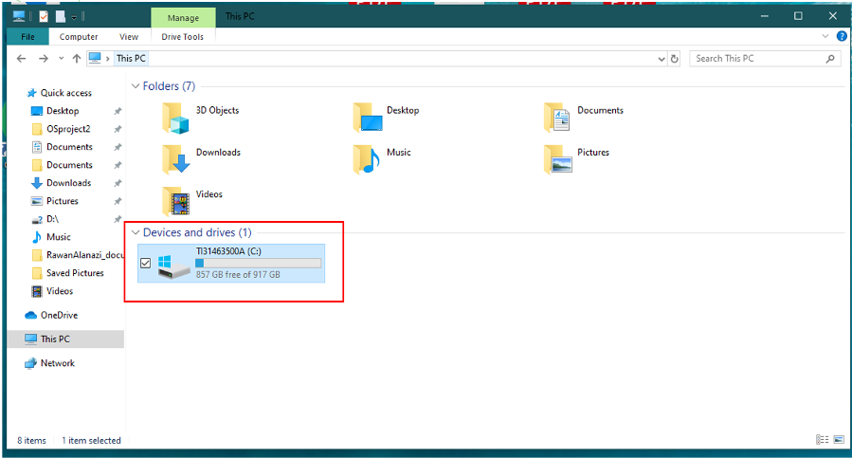This screenshot has width=852, height=458.
Task: Click the C: drive Windows disk icon
Action: [173, 266]
